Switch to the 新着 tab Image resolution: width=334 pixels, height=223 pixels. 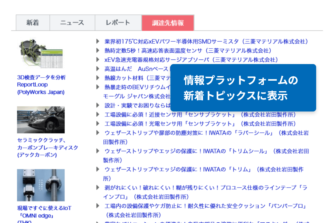coord(33,22)
